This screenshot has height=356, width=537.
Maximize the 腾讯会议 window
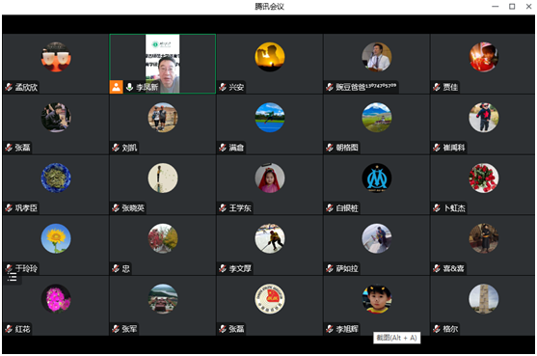tap(512, 7)
